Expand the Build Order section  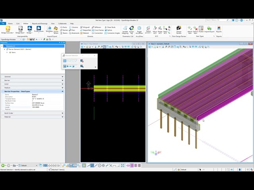pos(33,113)
